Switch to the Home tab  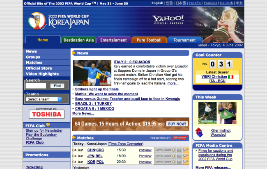[x=43, y=40]
